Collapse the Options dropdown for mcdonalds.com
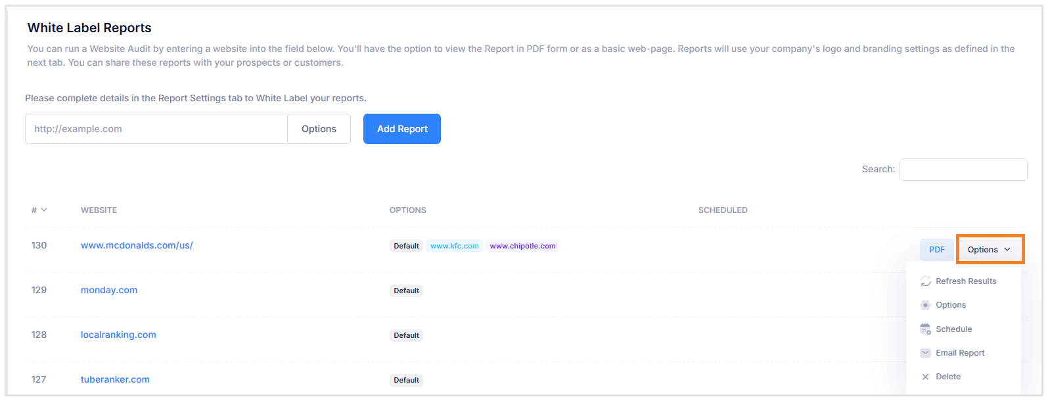The width and height of the screenshot is (1048, 401). pos(990,250)
